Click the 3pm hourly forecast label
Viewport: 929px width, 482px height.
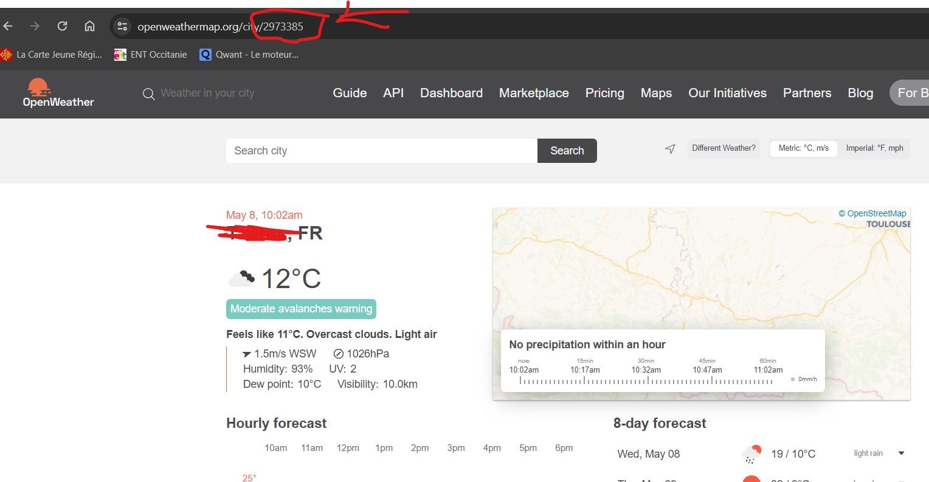[456, 448]
